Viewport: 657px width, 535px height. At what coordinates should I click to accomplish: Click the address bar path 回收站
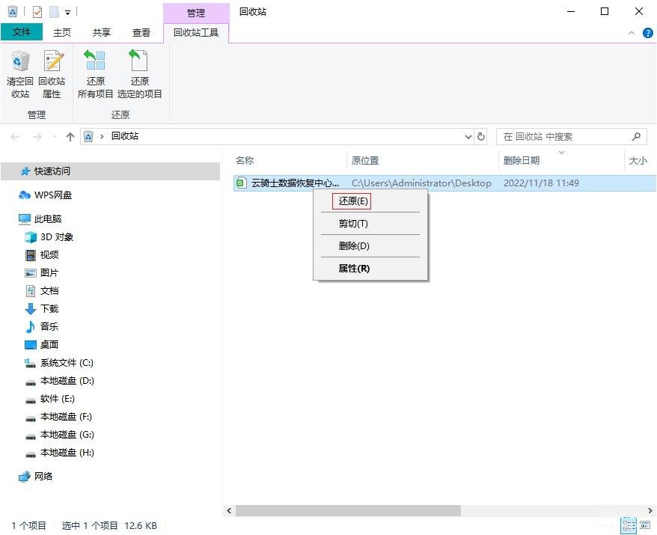(x=125, y=135)
